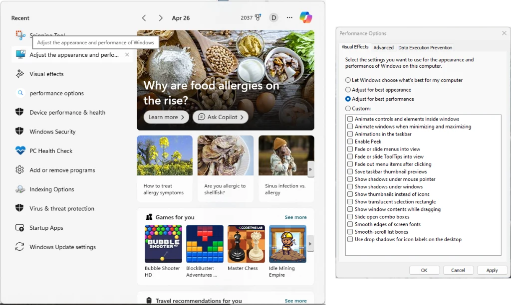Enable Show shadows under windows

click(350, 186)
